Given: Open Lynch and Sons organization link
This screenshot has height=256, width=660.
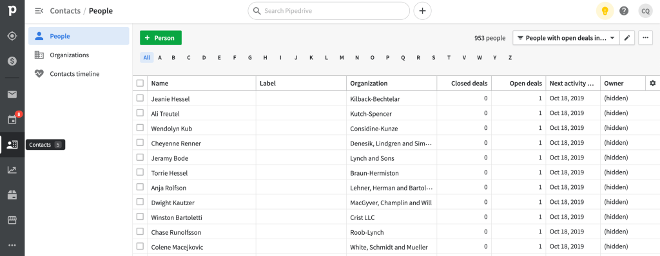Looking at the screenshot, I should [x=372, y=158].
